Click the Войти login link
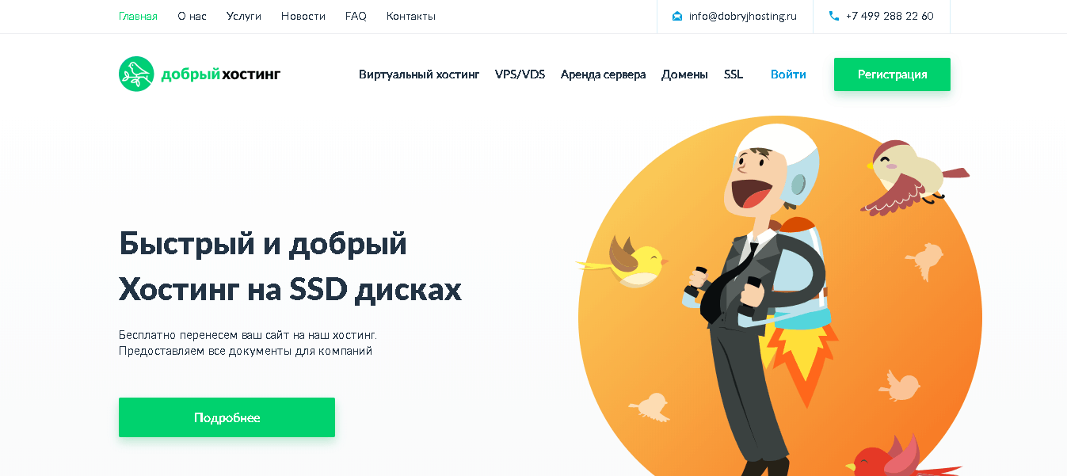 click(788, 74)
